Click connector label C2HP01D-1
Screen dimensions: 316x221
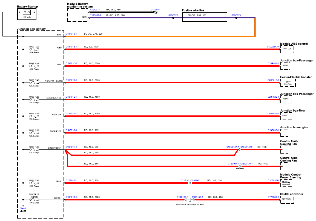[273, 80]
